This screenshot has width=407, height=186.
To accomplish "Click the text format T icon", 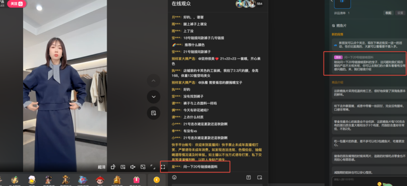I will (x=249, y=177).
